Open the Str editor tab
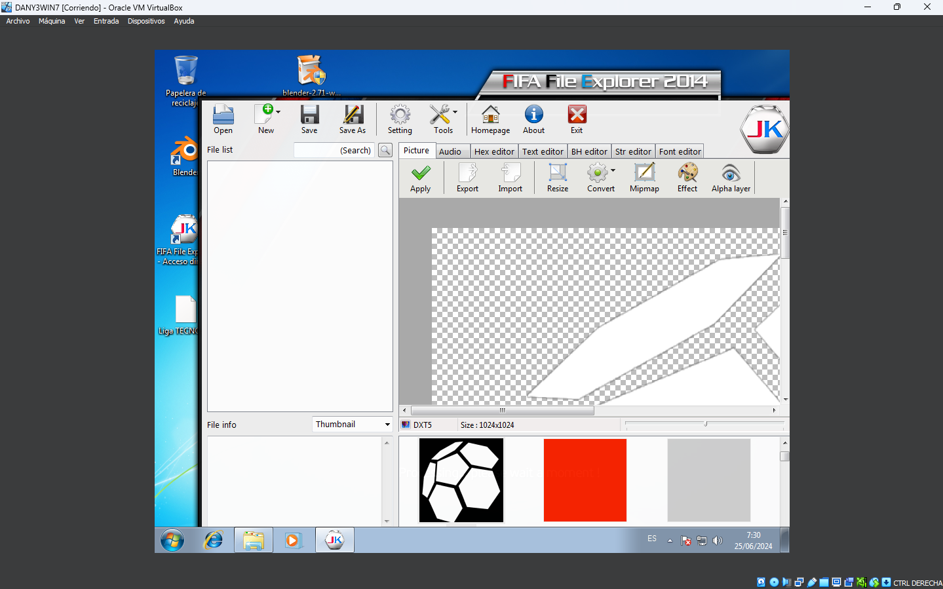Image resolution: width=943 pixels, height=589 pixels. [633, 151]
